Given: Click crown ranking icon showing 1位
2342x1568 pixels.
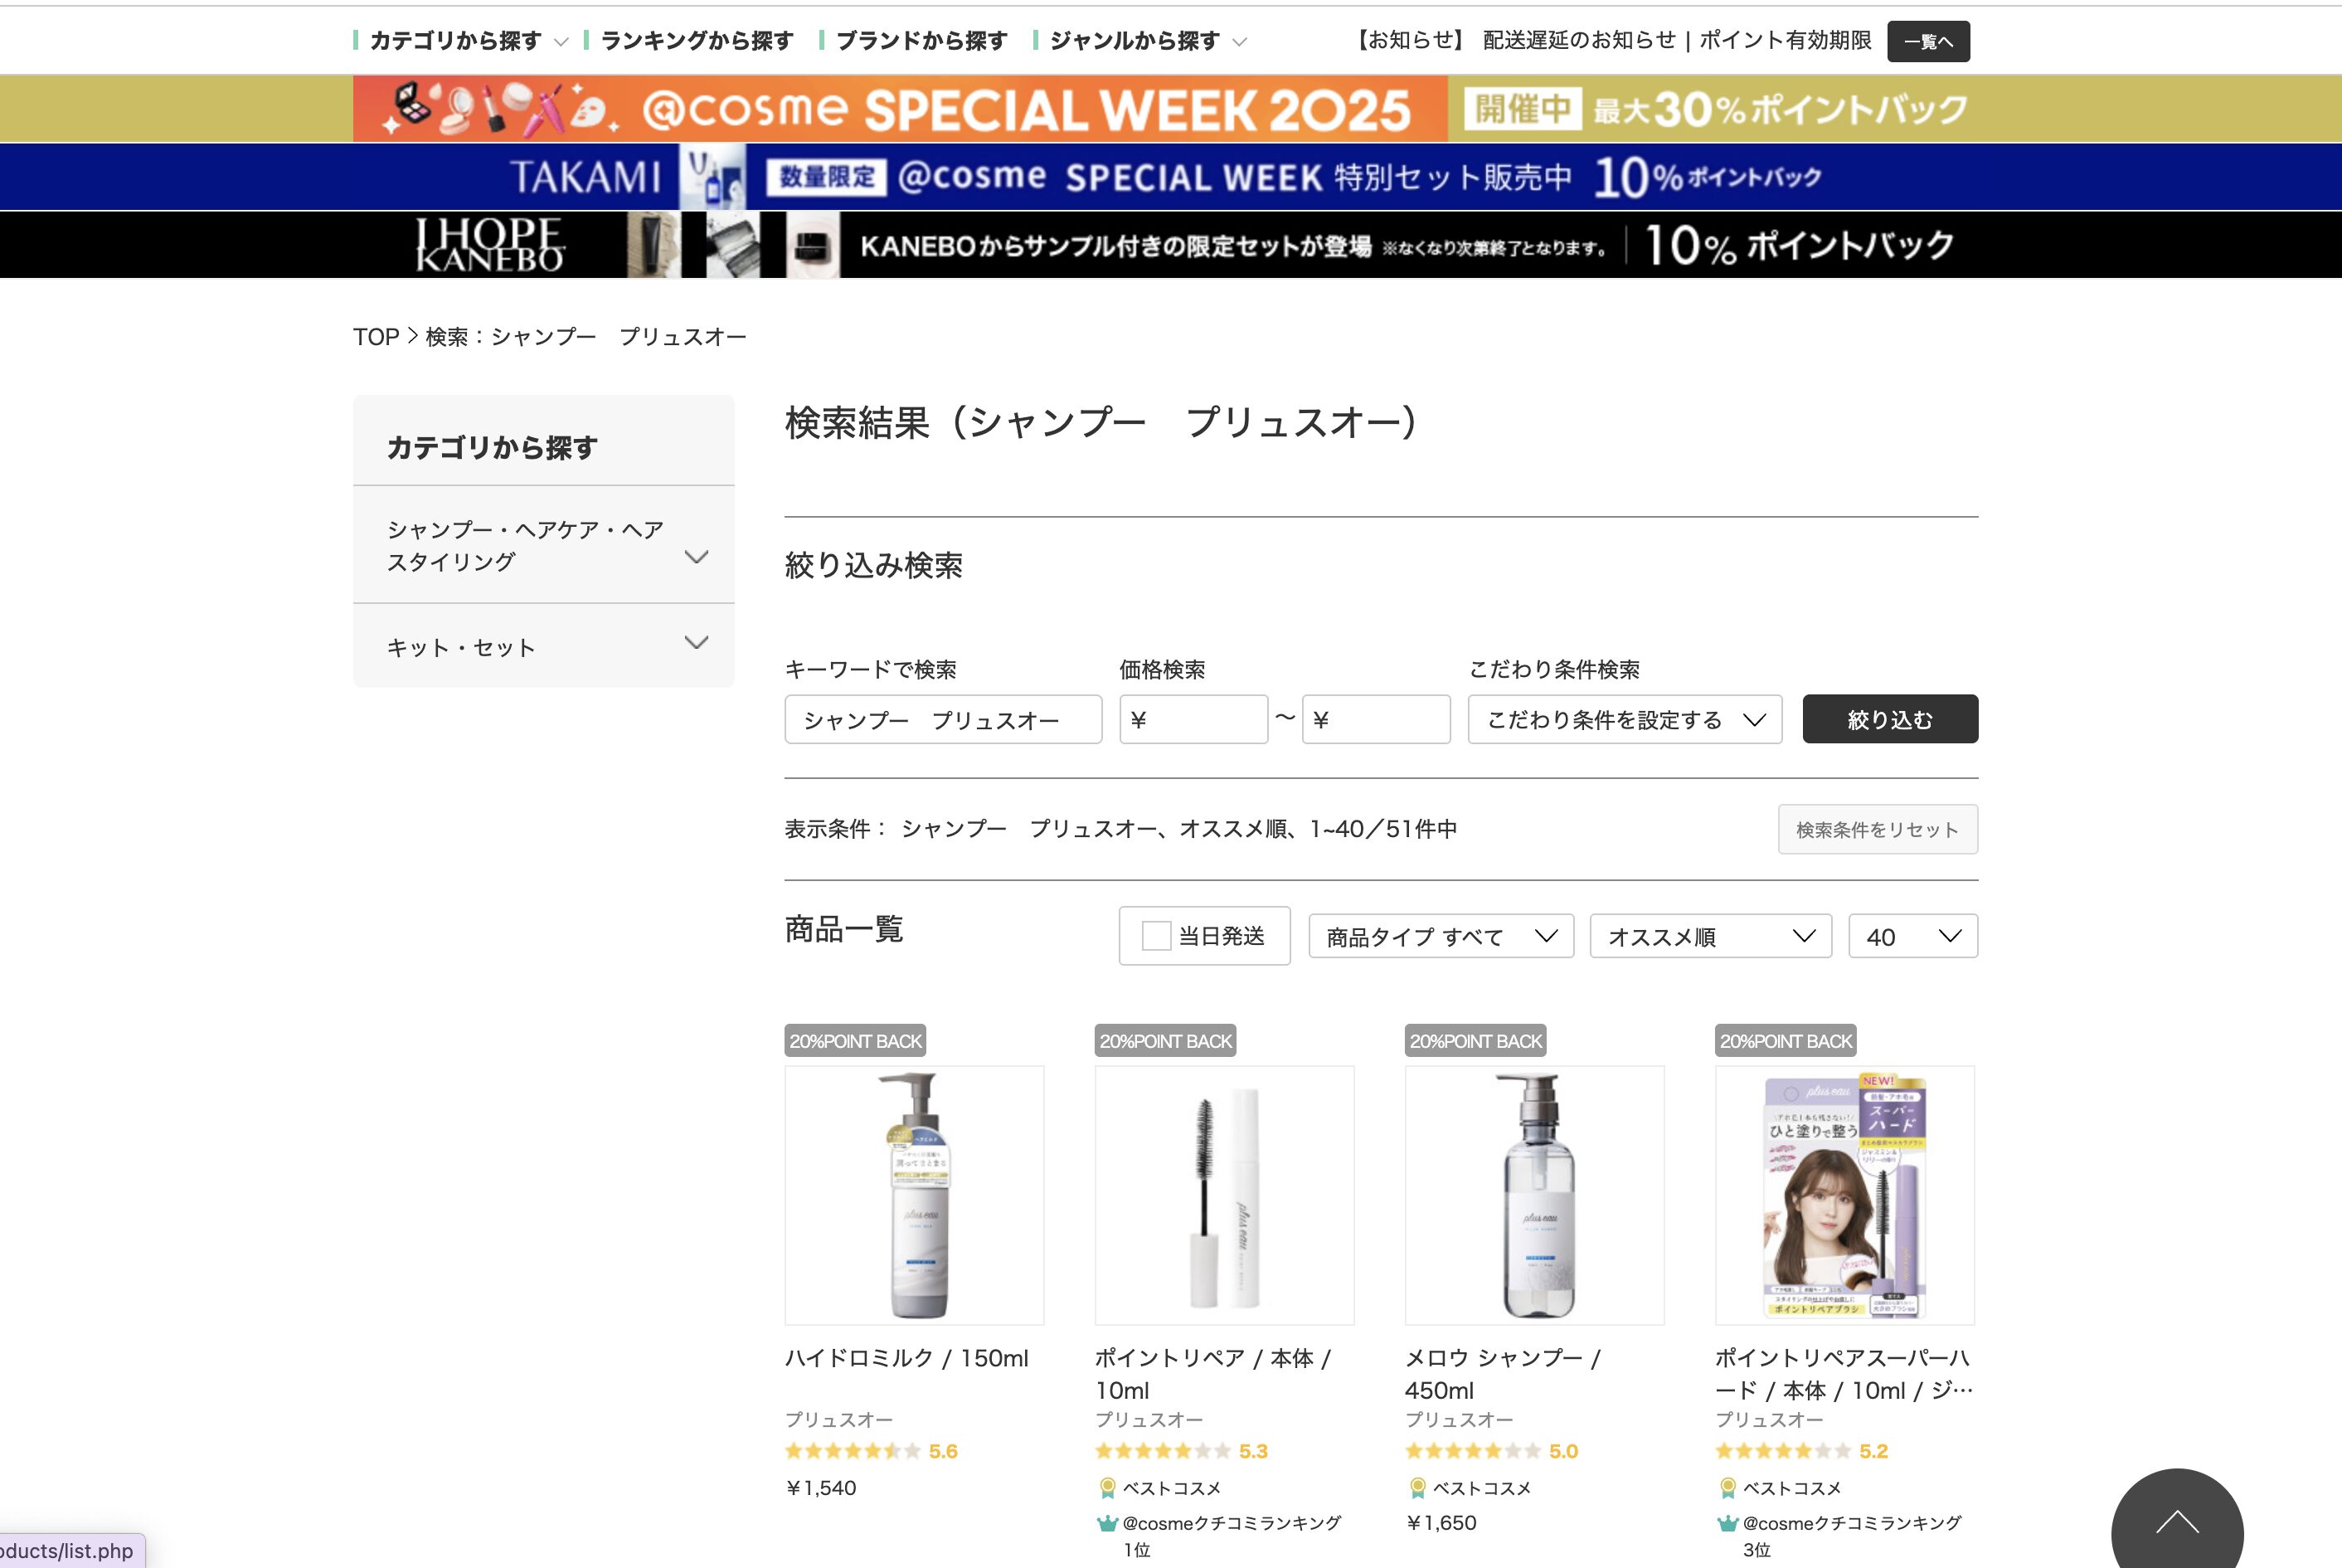Looking at the screenshot, I should click(1106, 1524).
